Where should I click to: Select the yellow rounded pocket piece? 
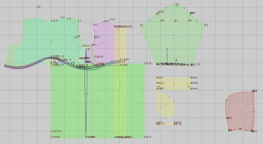[165, 105]
